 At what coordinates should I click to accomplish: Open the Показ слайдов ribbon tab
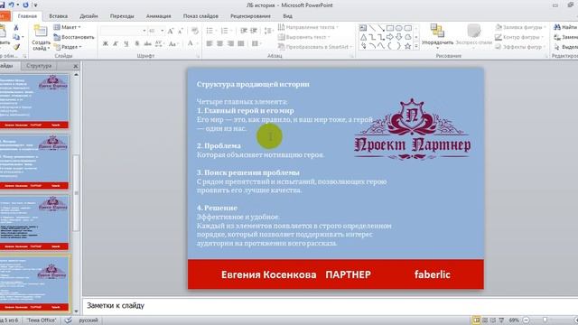point(200,16)
